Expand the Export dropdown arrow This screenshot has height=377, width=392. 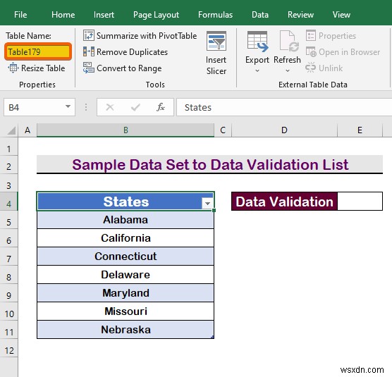pos(257,71)
